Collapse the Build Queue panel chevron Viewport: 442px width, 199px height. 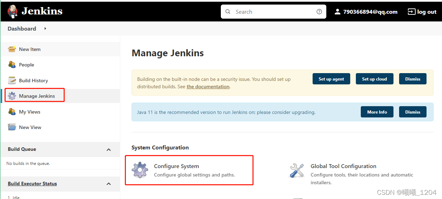click(109, 149)
